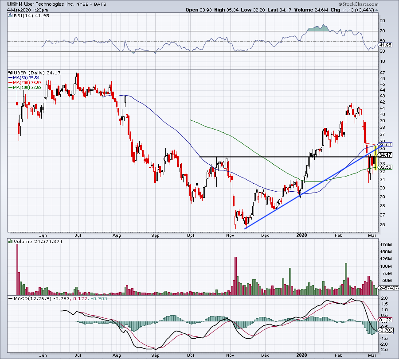Click the 41.95 RSI value tag on axis
Image resolution: width=399 pixels, height=359 pixels.
pos(385,45)
